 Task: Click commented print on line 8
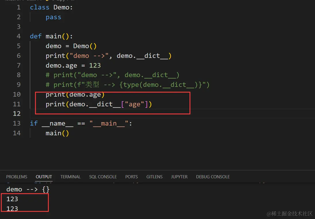point(112,75)
